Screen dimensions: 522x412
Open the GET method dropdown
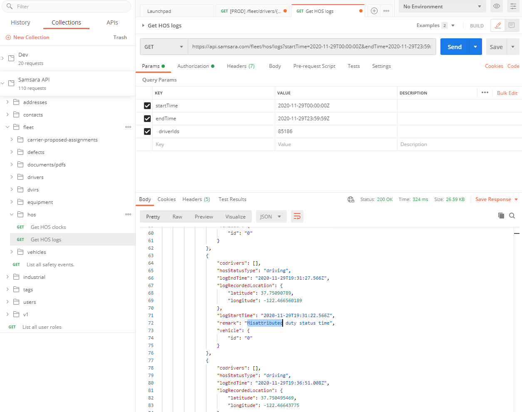pyautogui.click(x=164, y=47)
